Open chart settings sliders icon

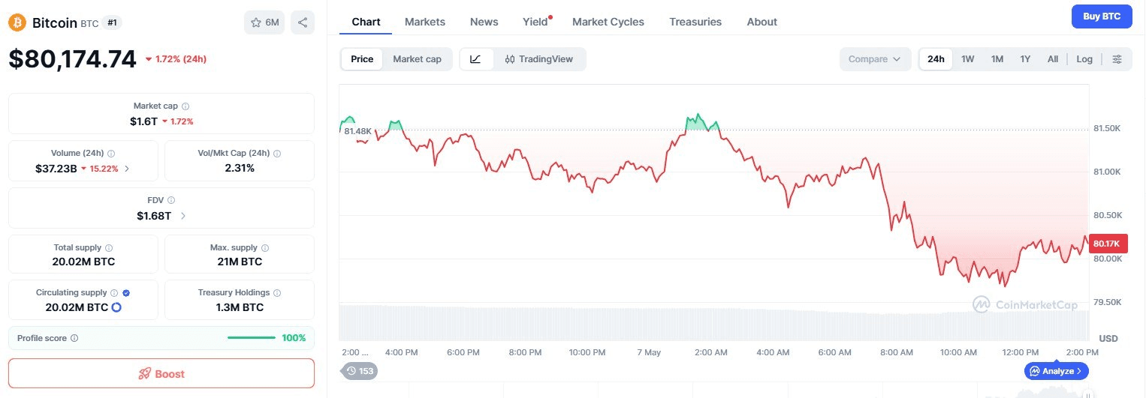coord(1117,59)
